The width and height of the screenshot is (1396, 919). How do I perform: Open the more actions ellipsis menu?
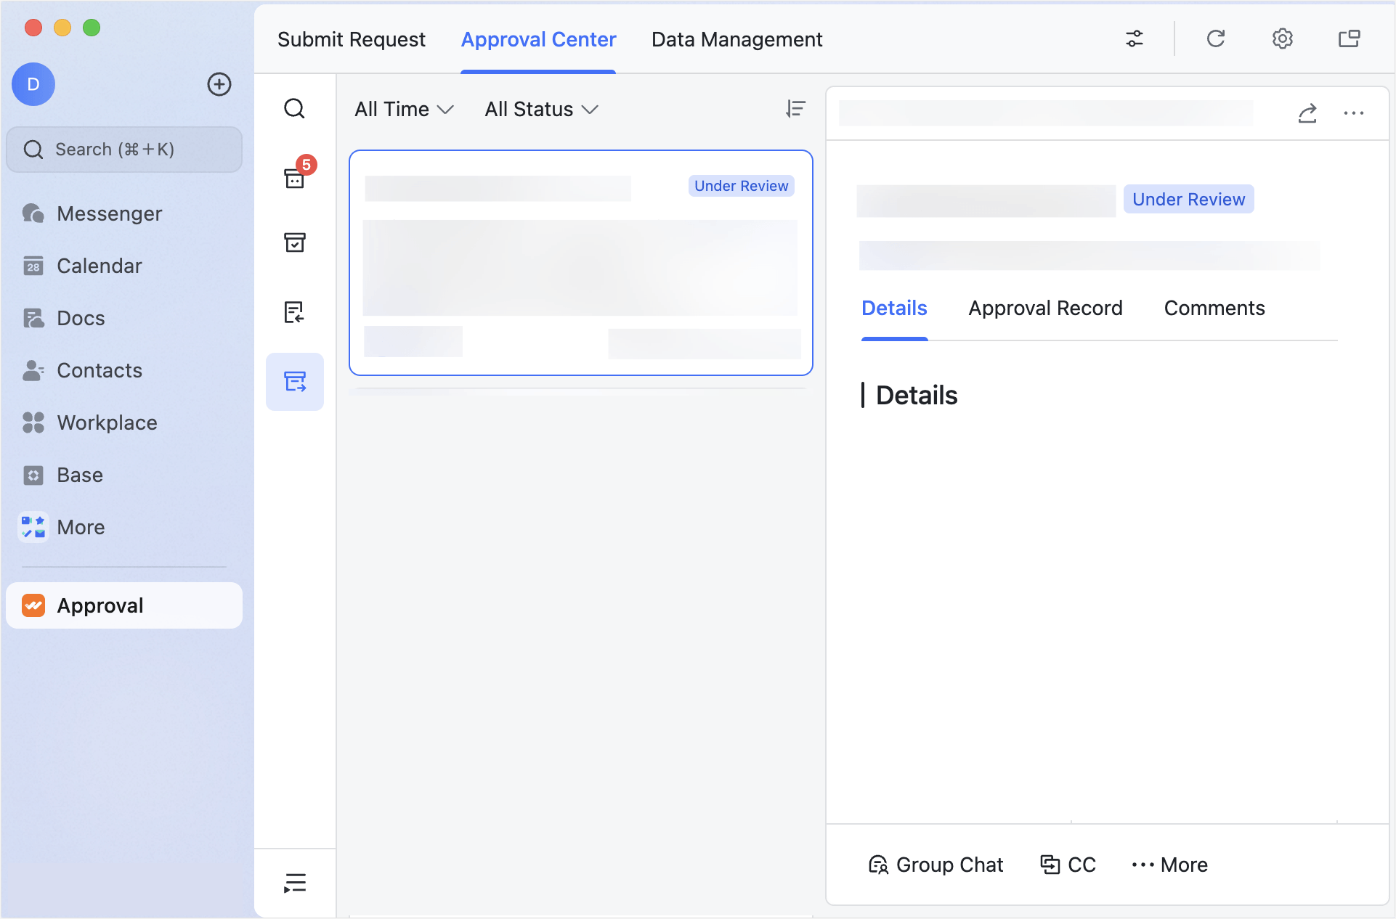point(1354,113)
